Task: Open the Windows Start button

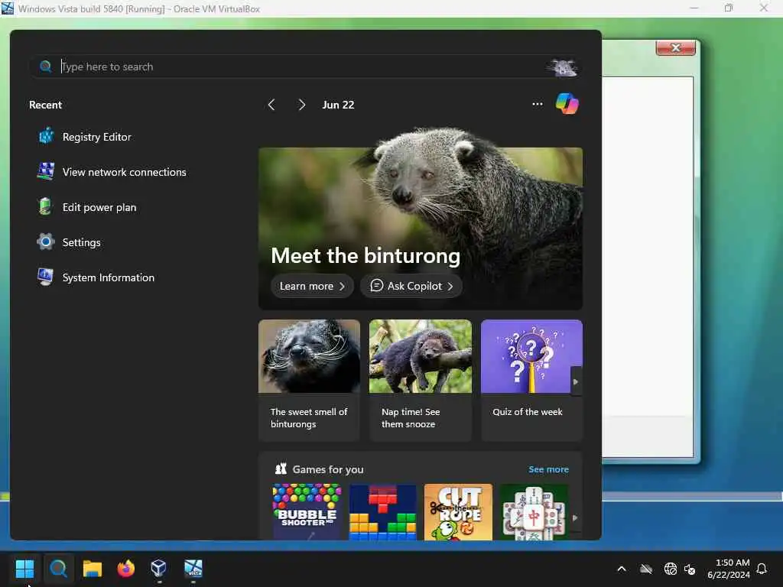Action: [x=24, y=568]
